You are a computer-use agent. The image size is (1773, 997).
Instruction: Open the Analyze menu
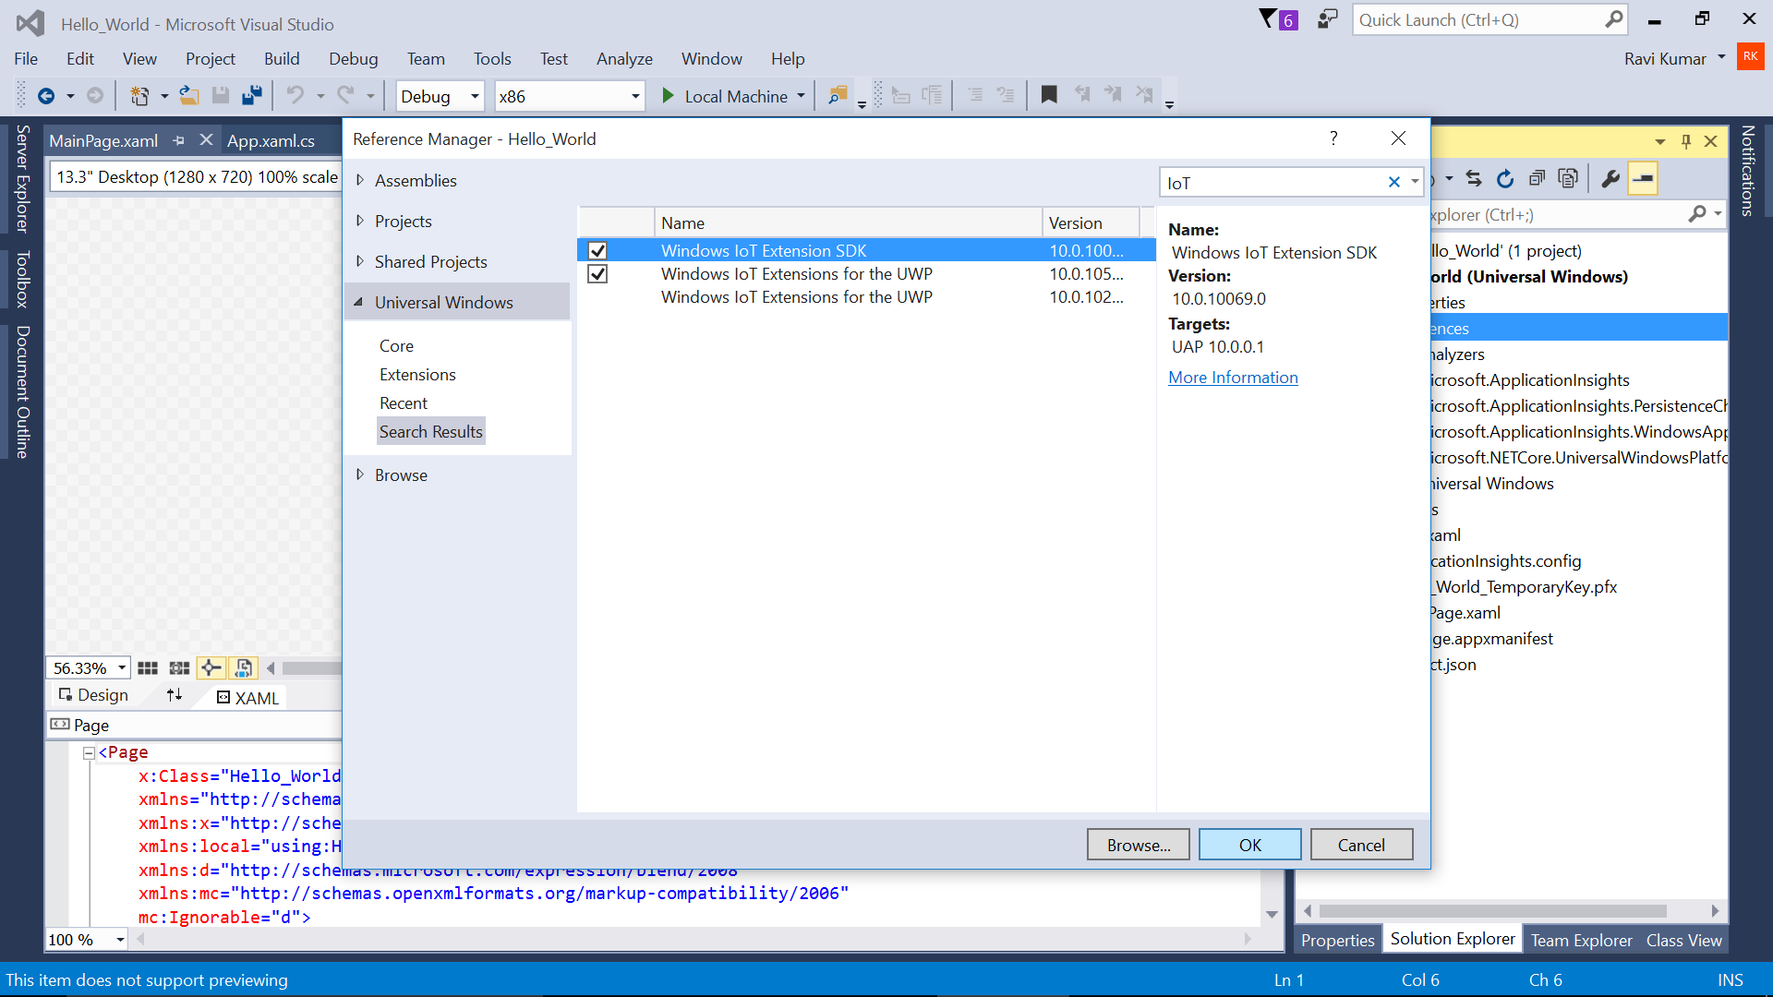pyautogui.click(x=624, y=58)
